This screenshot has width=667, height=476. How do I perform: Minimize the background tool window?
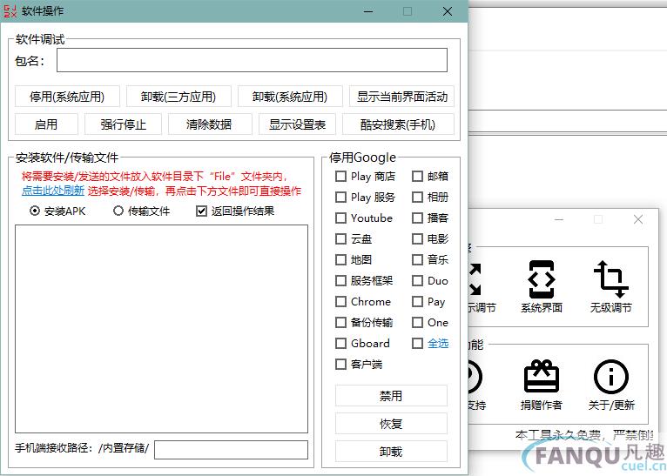coord(559,219)
